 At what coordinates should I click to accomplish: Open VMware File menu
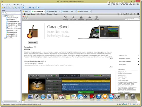click(x=3, y=5)
